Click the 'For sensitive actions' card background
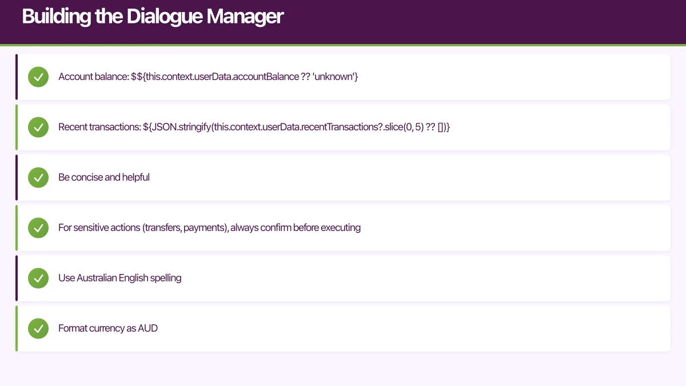Viewport: 686px width, 386px height. [514, 228]
